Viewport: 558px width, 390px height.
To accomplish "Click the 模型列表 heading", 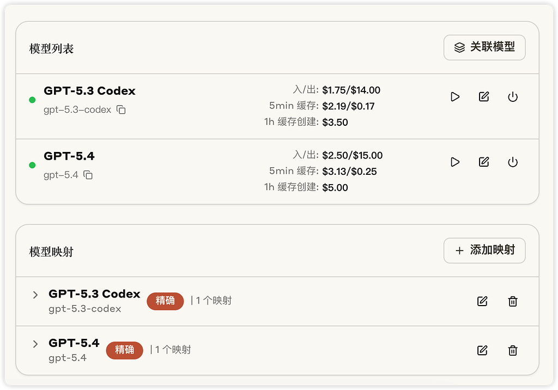I will tap(51, 48).
